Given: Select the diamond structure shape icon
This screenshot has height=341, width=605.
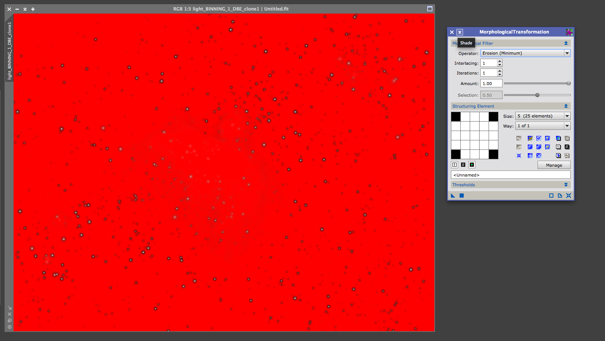Looking at the screenshot, I should 539,147.
